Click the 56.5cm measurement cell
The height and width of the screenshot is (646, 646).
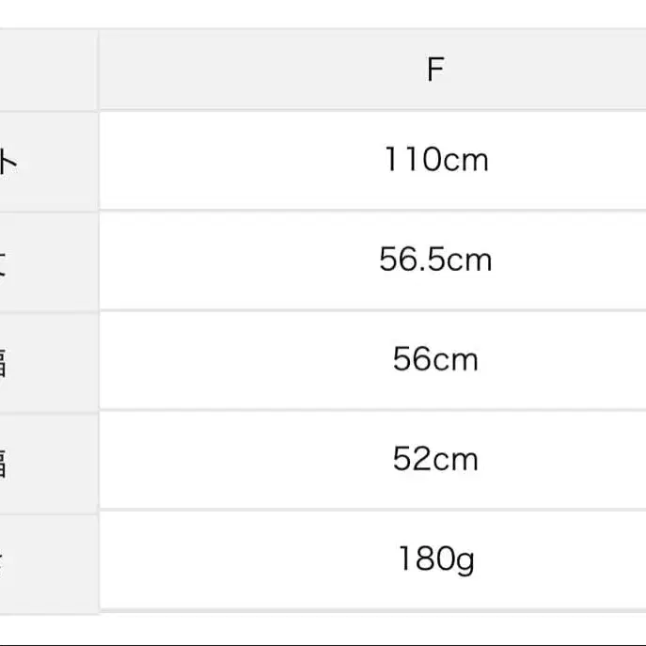(434, 260)
